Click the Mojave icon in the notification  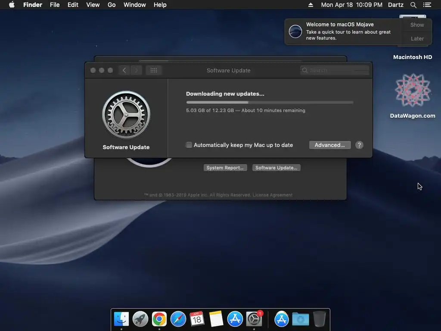(295, 31)
